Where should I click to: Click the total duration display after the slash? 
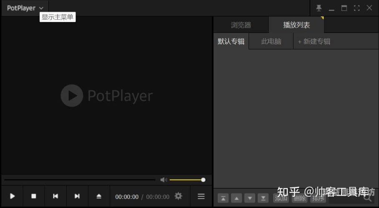pyautogui.click(x=158, y=197)
